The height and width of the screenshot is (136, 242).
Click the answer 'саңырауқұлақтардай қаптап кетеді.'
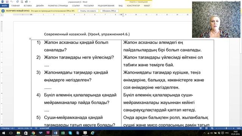click(x=160, y=110)
